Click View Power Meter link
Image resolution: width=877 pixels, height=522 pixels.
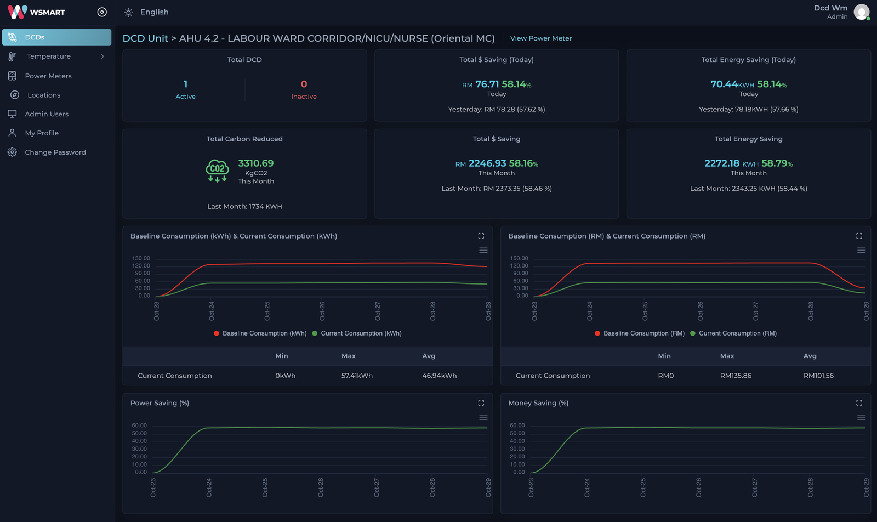pyautogui.click(x=541, y=38)
